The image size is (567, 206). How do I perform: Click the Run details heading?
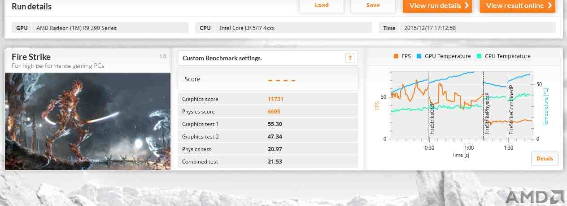31,6
